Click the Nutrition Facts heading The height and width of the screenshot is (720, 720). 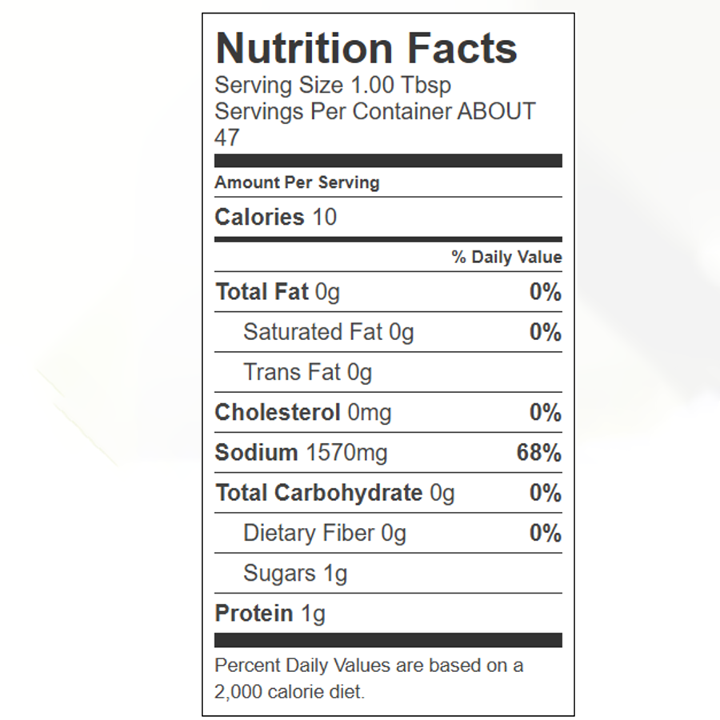[x=366, y=48]
